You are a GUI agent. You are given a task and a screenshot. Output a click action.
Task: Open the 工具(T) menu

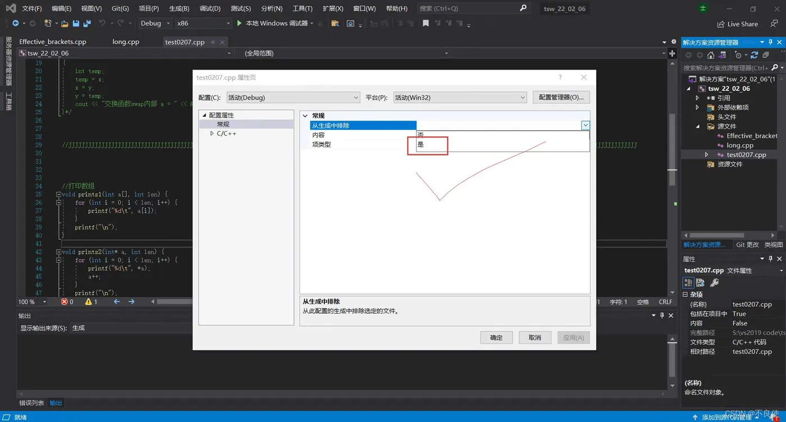[x=303, y=8]
